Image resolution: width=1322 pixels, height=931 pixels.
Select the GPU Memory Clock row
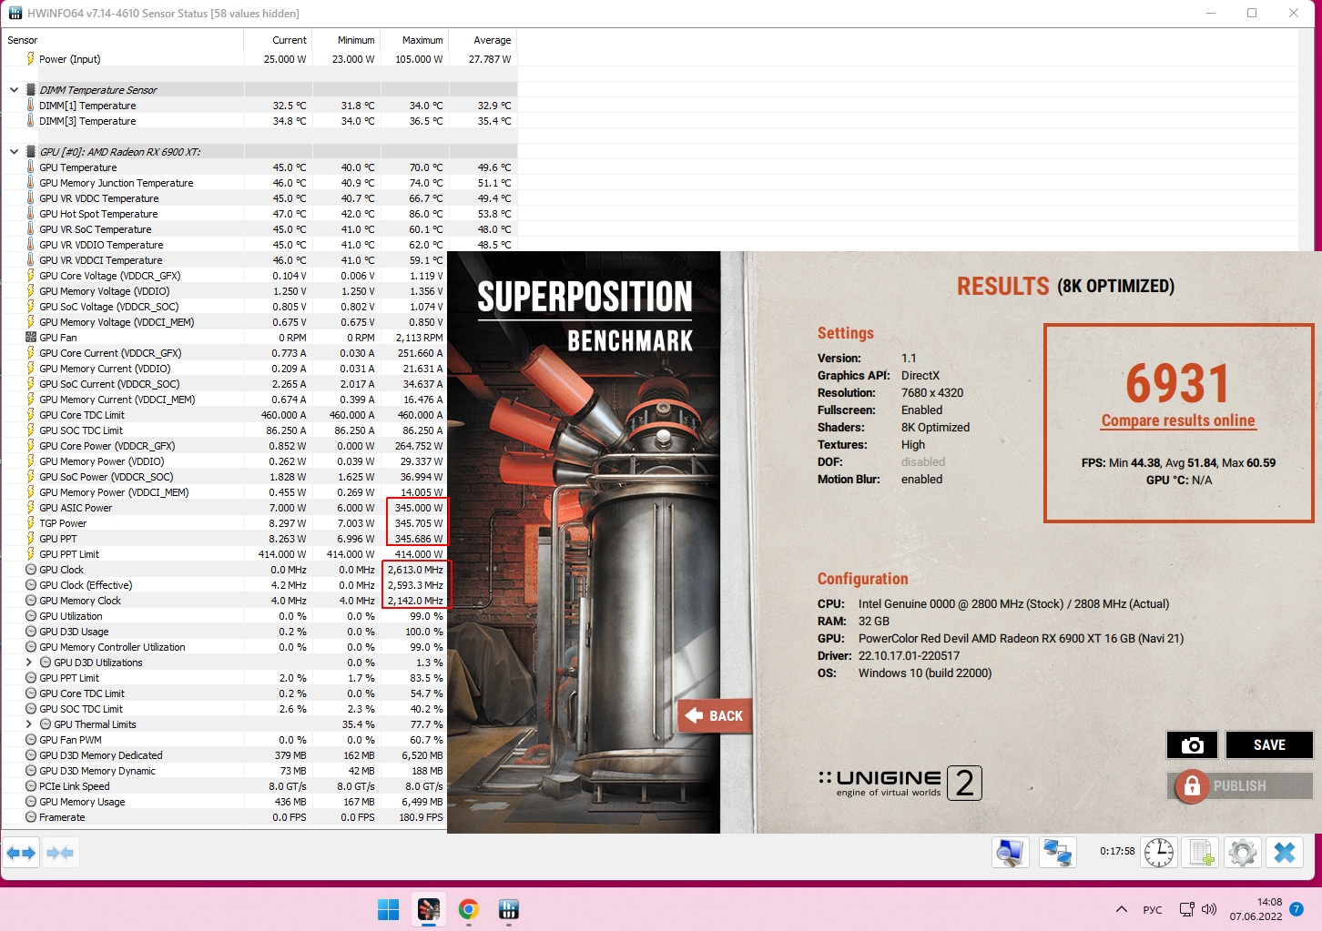pyautogui.click(x=224, y=601)
